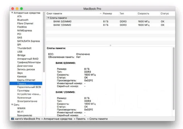Viewport: 183px width, 129px height.
Task: Minimize window with yellow button
Action: click(17, 9)
